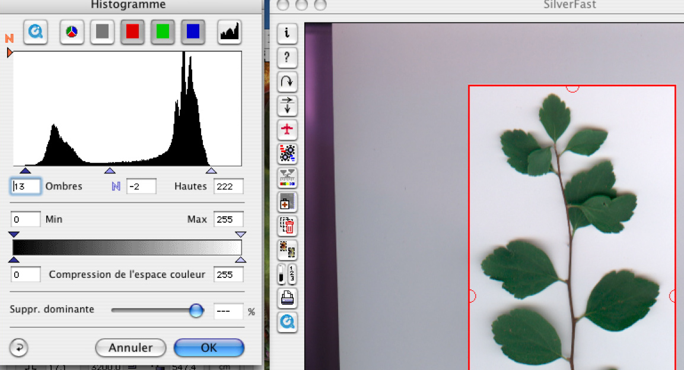Viewport: 684px width, 370px height.
Task: Click the midtone triangle marker below the histogram
Action: tap(109, 171)
